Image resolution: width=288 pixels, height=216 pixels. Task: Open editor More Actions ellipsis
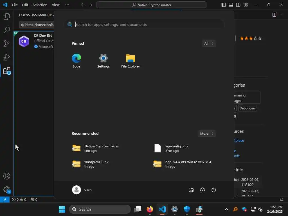pos(281,15)
